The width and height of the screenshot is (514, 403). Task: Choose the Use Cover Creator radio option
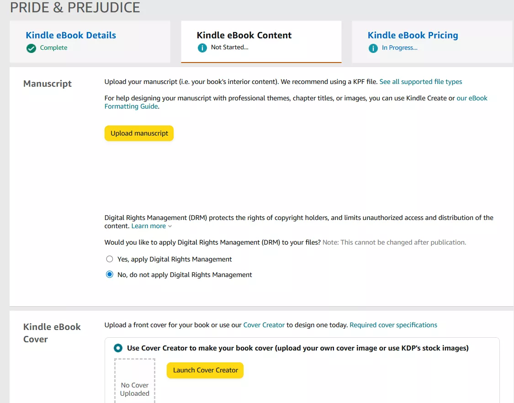coord(118,348)
